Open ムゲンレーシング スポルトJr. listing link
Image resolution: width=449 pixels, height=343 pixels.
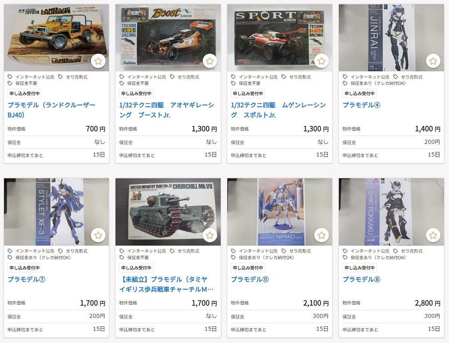(278, 110)
